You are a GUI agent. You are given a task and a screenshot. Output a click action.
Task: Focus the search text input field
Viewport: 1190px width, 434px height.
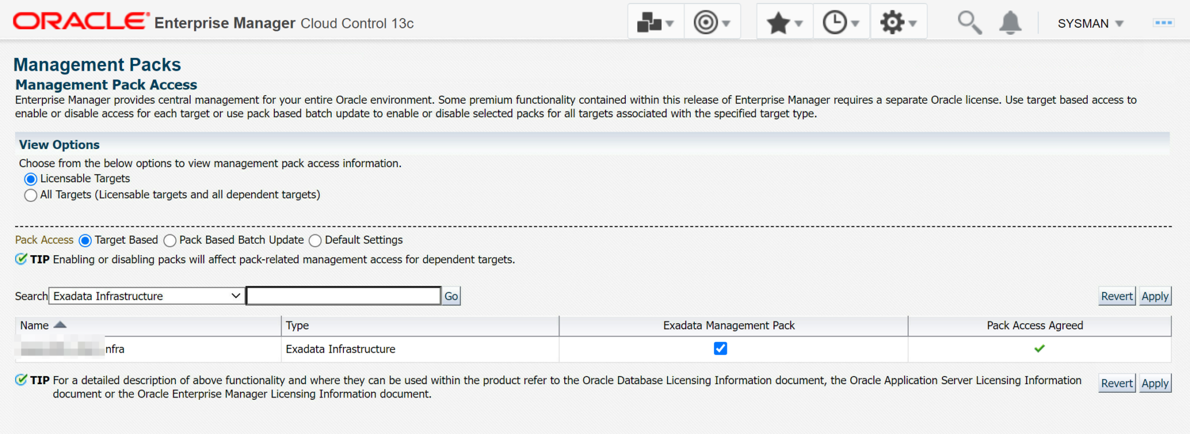point(343,296)
